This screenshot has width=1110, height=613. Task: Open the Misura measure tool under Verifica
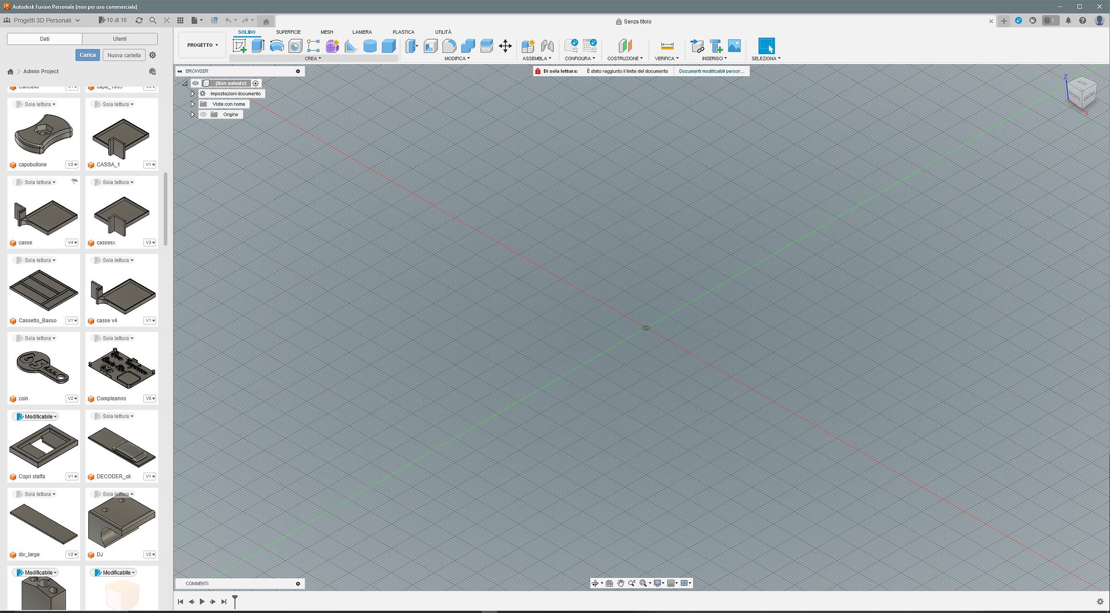pos(666,46)
